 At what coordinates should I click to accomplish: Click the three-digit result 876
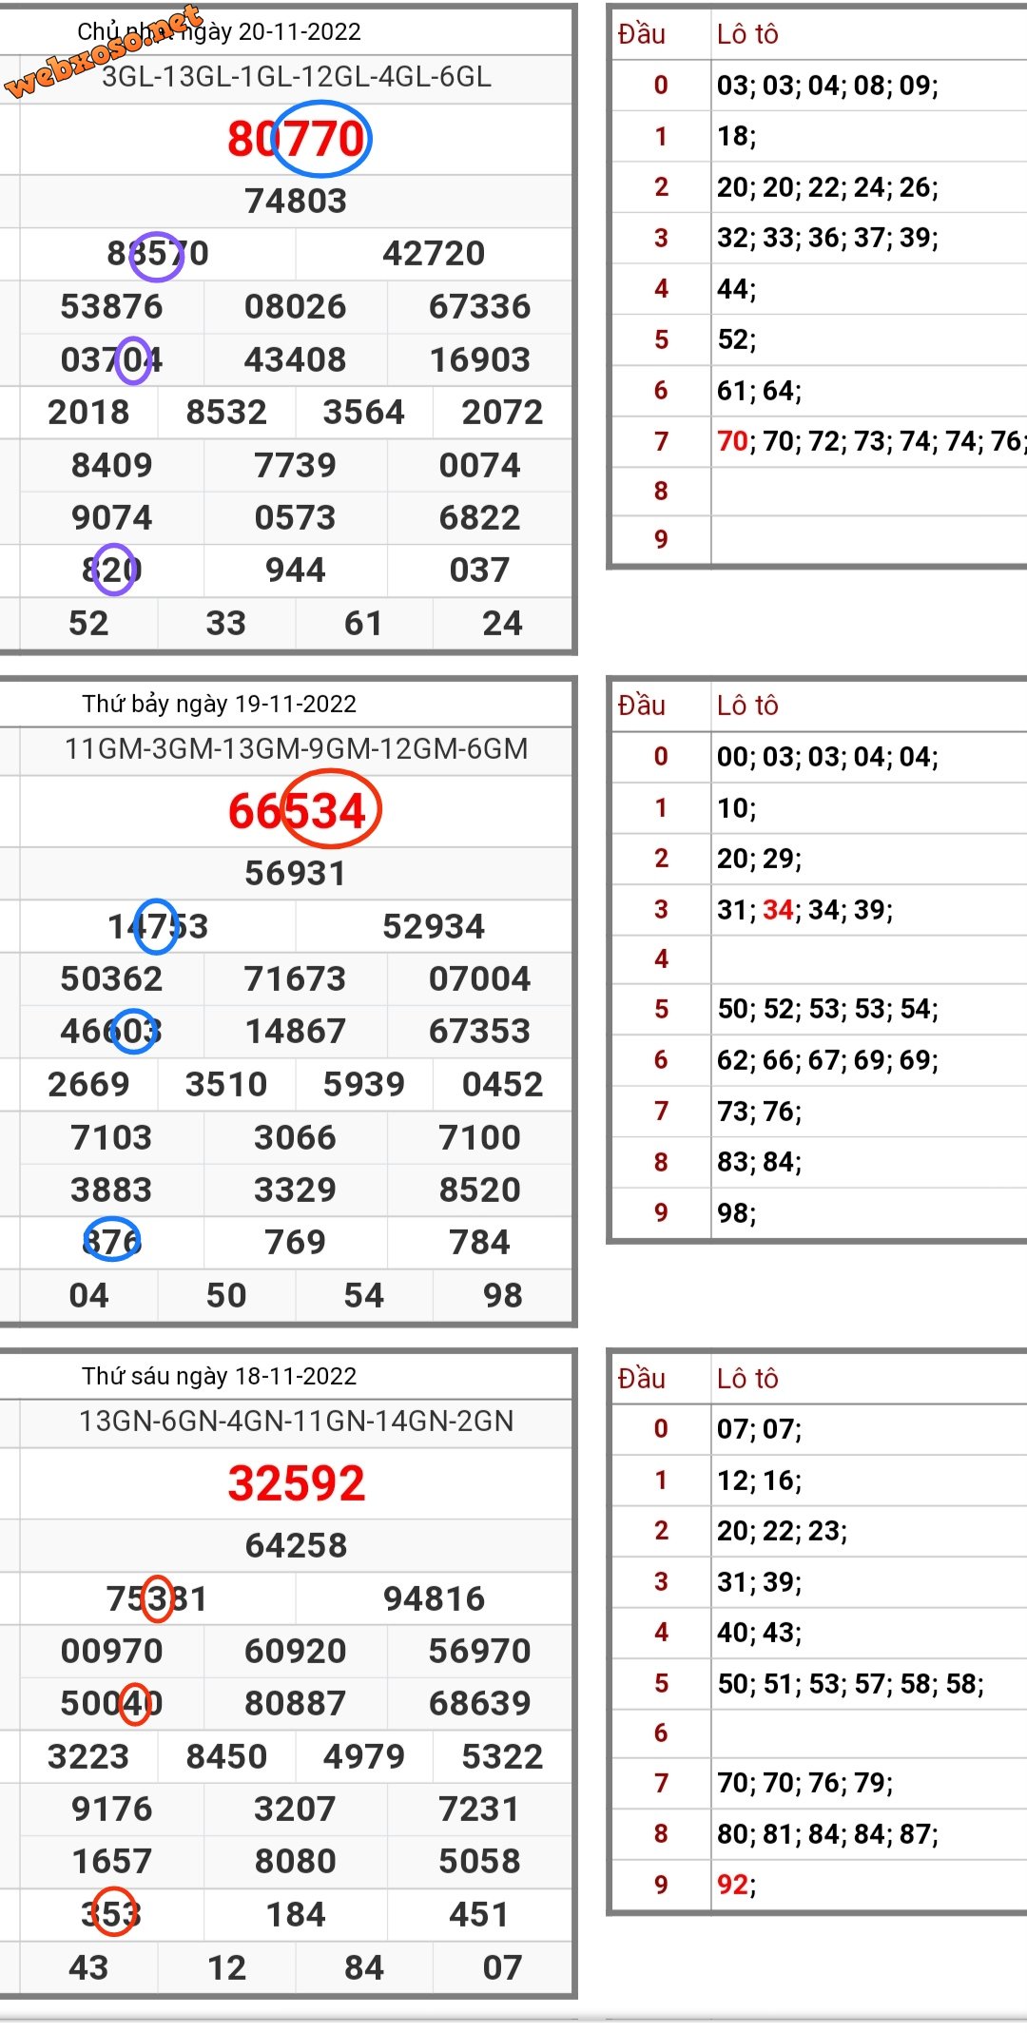[112, 1242]
